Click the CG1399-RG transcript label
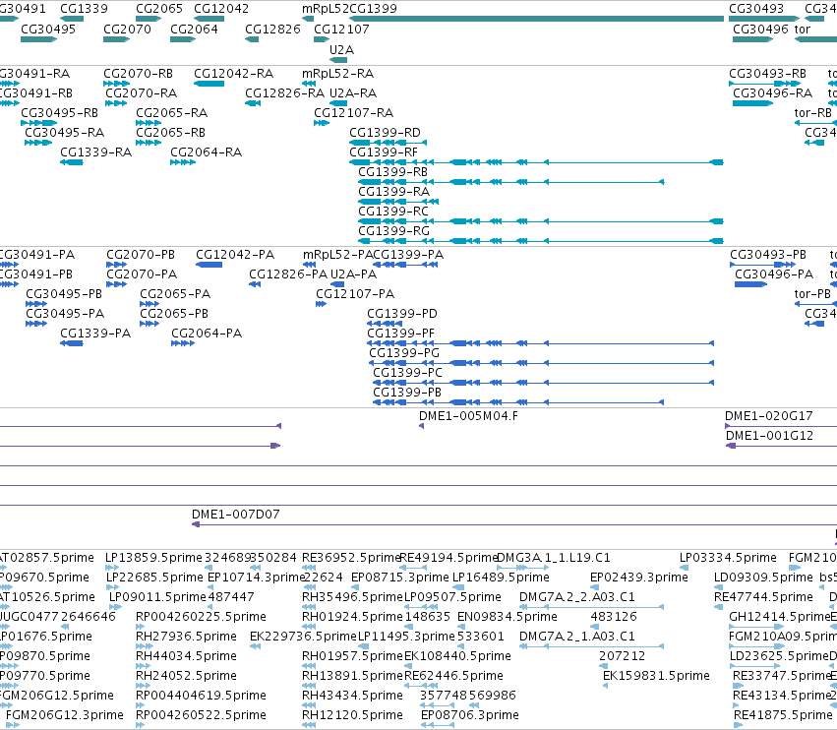The image size is (837, 730). coord(394,232)
